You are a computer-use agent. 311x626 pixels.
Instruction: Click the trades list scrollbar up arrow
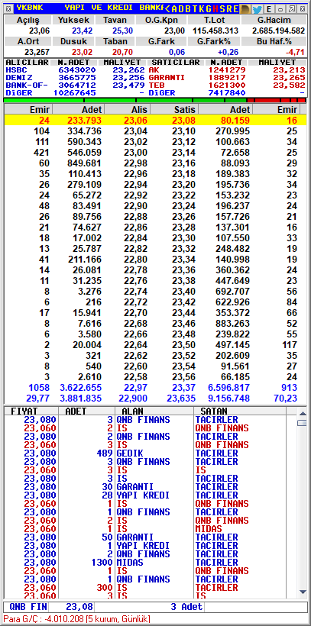[x=302, y=412]
